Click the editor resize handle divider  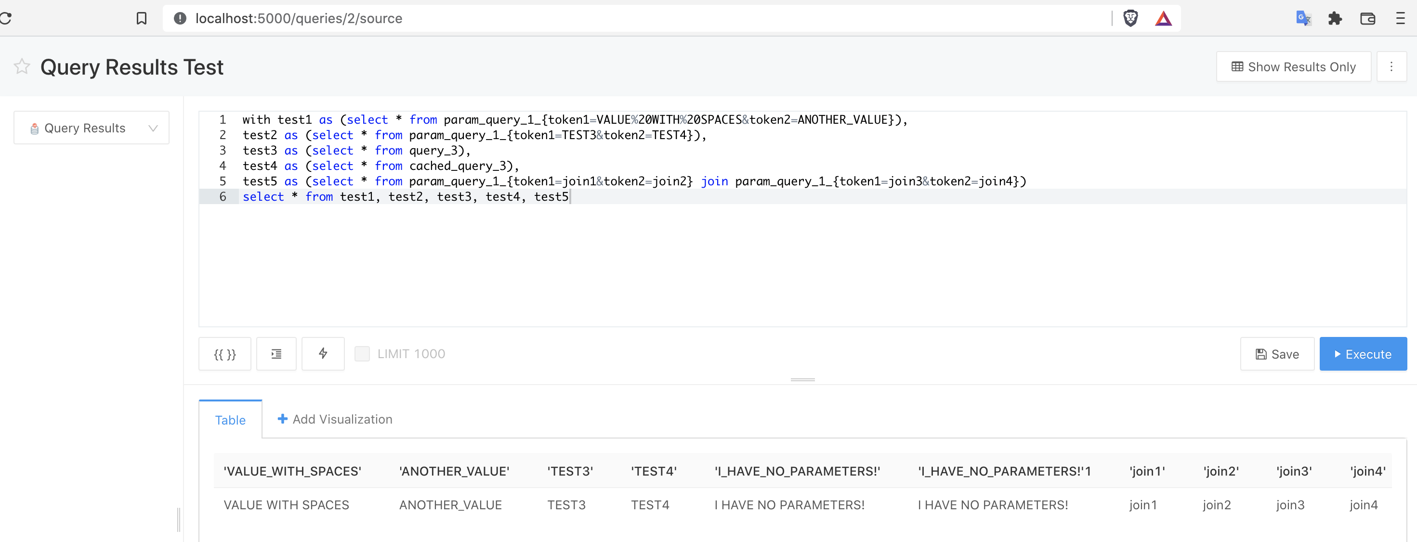[802, 379]
